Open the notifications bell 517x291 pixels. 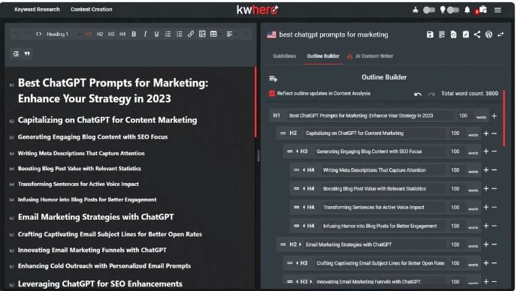pos(467,10)
